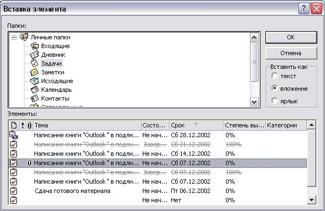Click the 100% cell in the 21.12.2002 row

234,144
